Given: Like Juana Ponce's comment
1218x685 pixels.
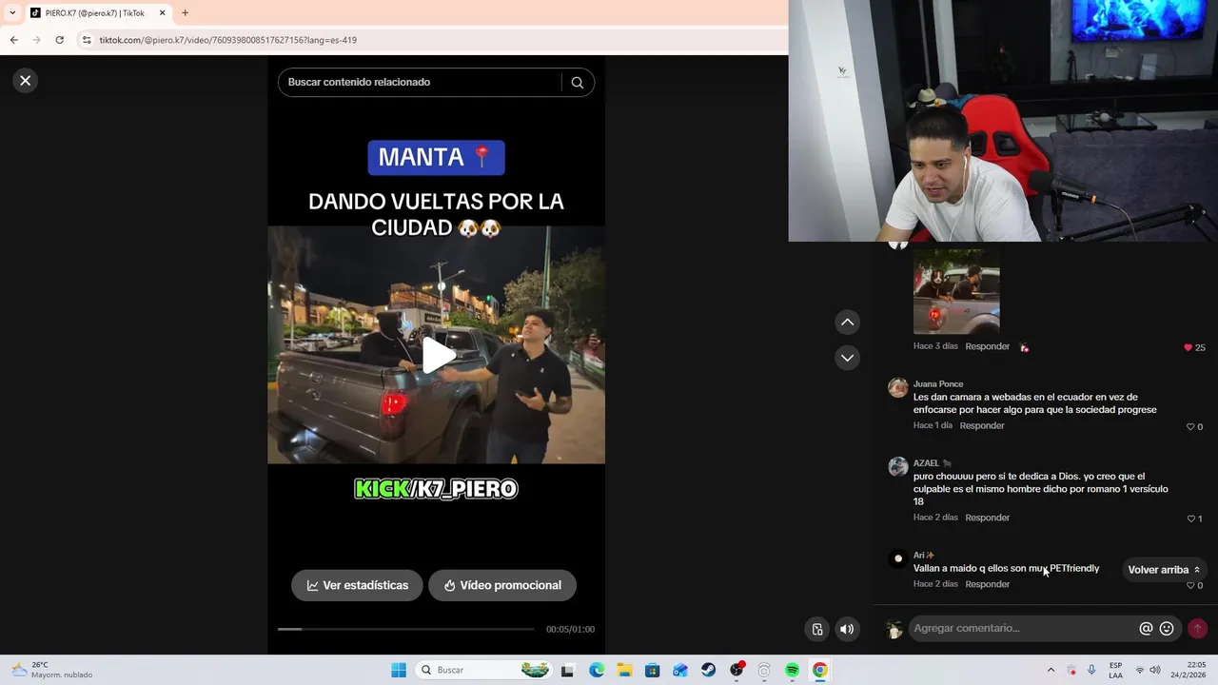Looking at the screenshot, I should point(1189,427).
